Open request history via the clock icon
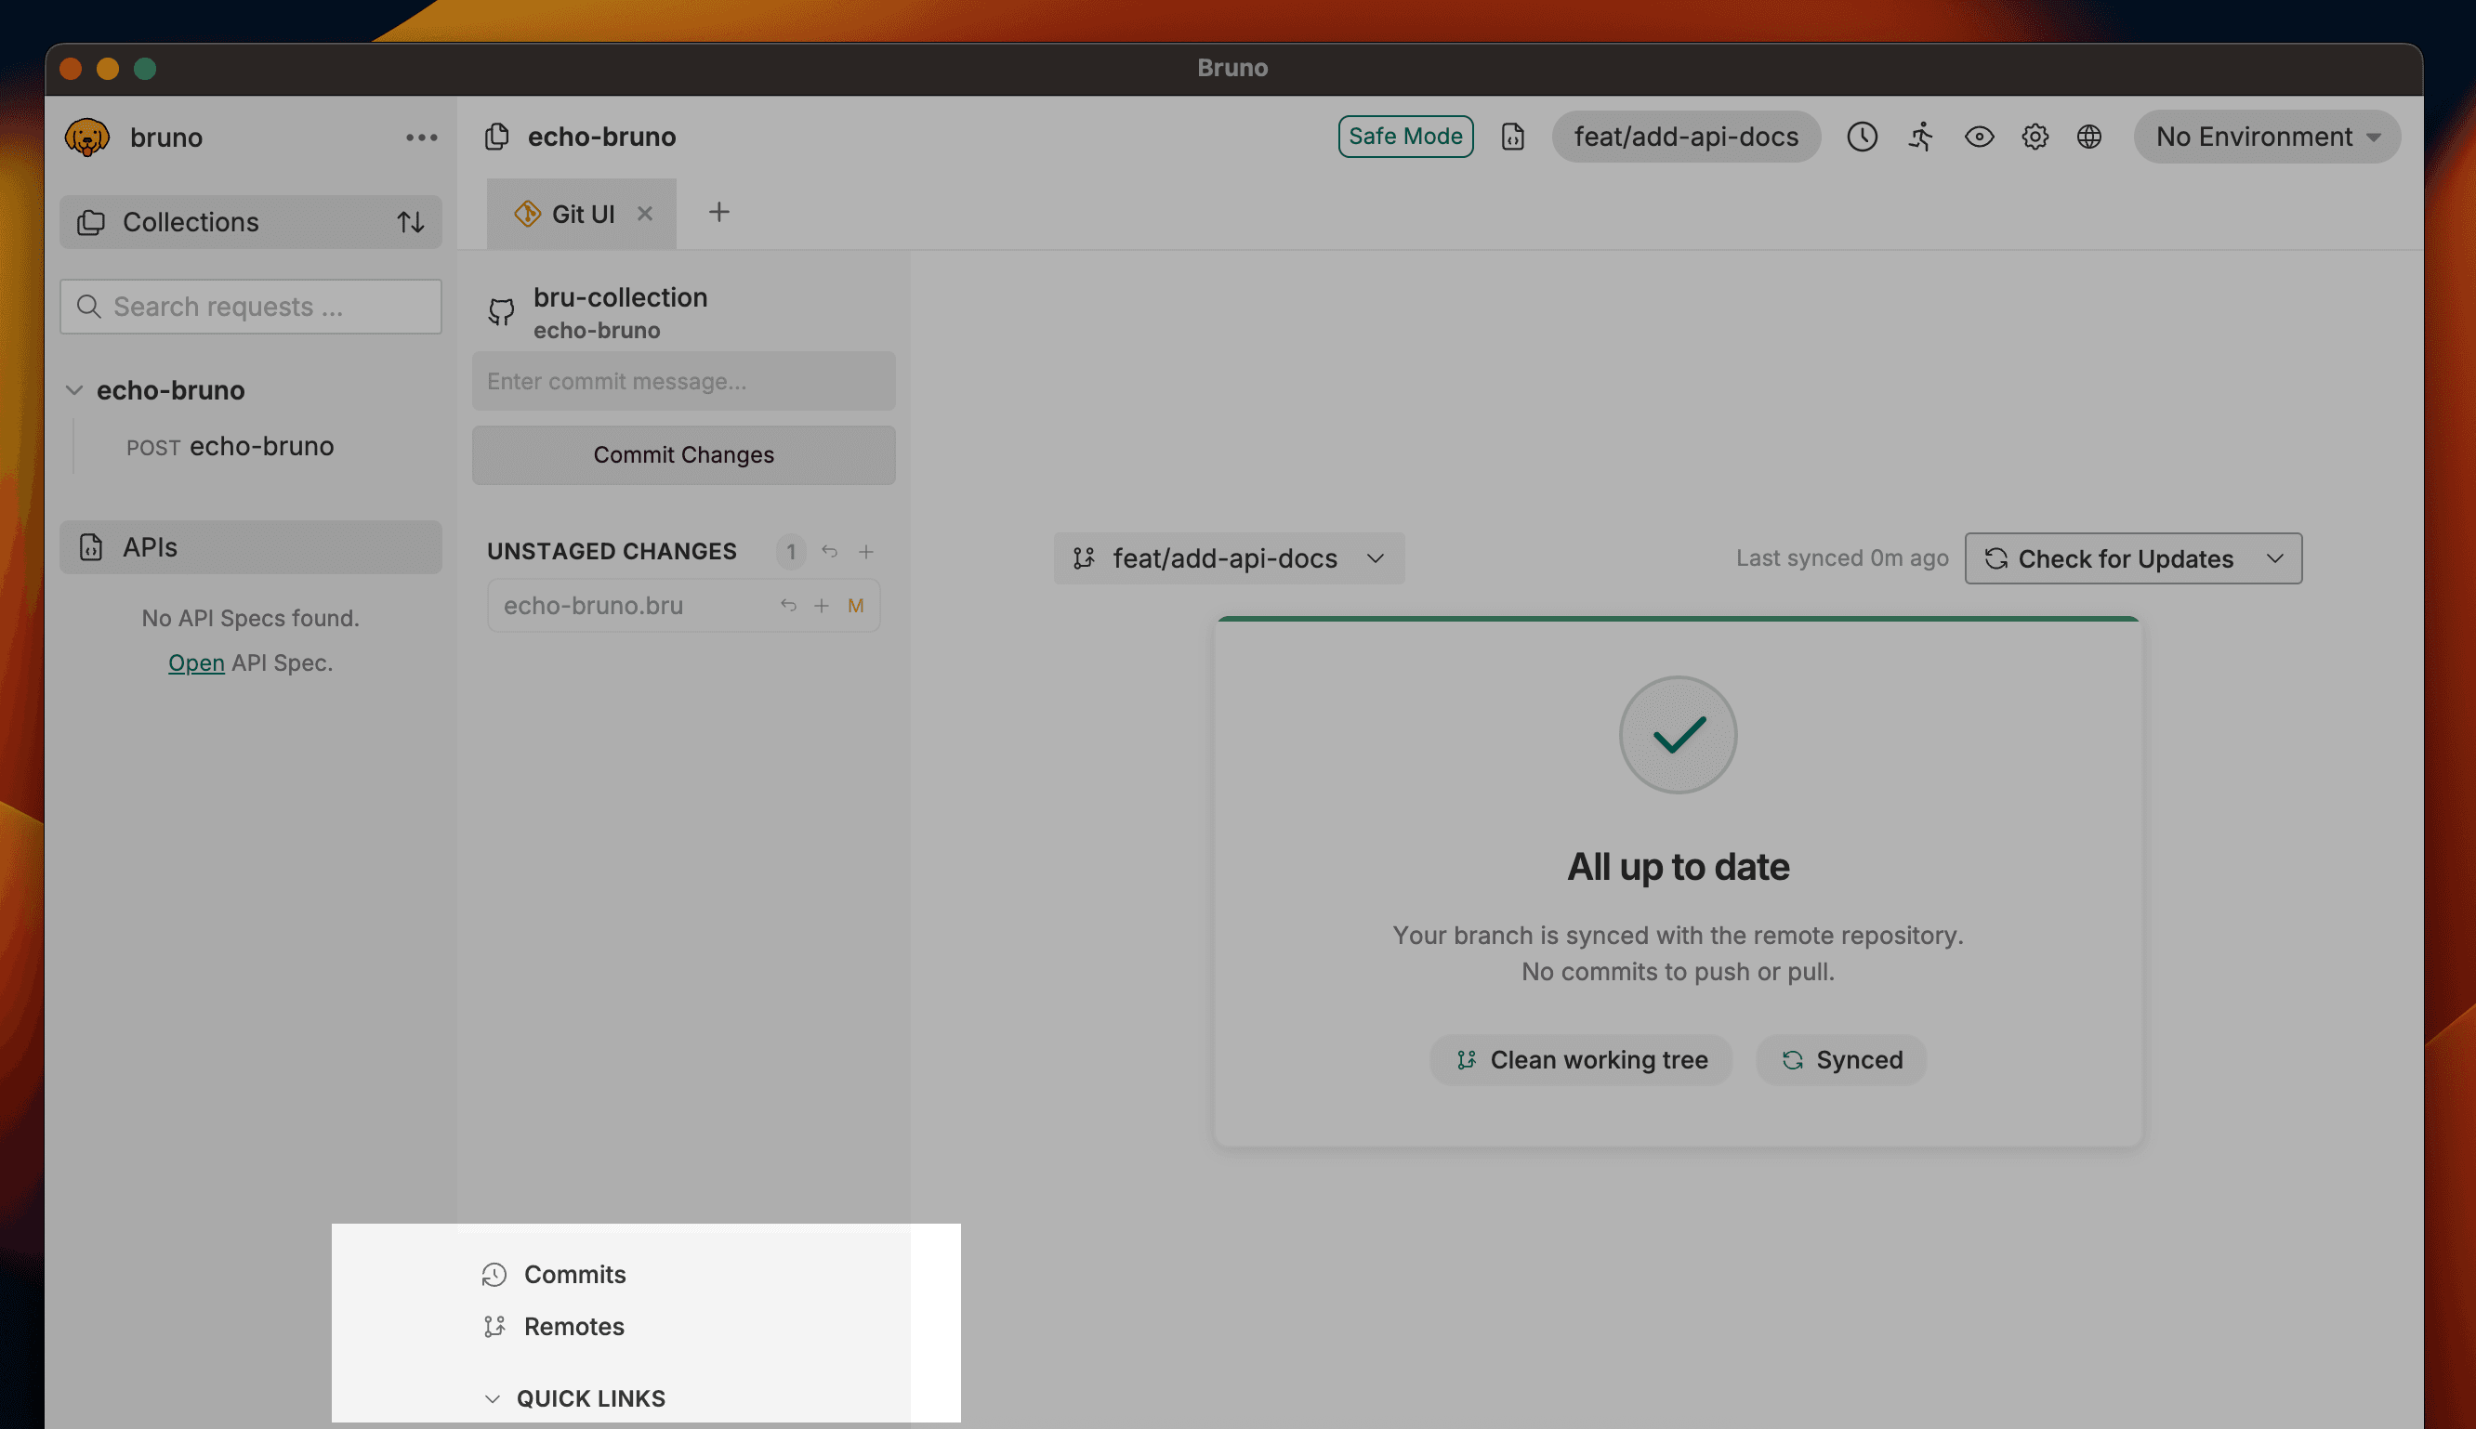Image resolution: width=2476 pixels, height=1429 pixels. [x=1863, y=137]
